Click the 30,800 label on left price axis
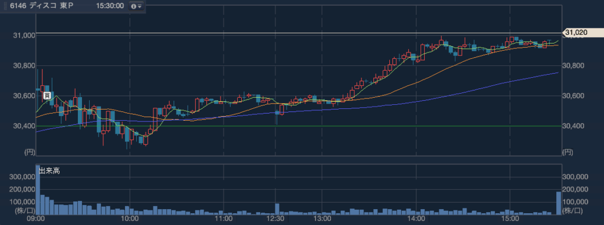Image resolution: width=604 pixels, height=225 pixels. point(24,66)
